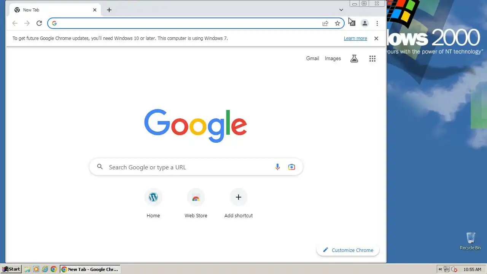Click the forward navigation arrow
The height and width of the screenshot is (274, 487).
27,23
